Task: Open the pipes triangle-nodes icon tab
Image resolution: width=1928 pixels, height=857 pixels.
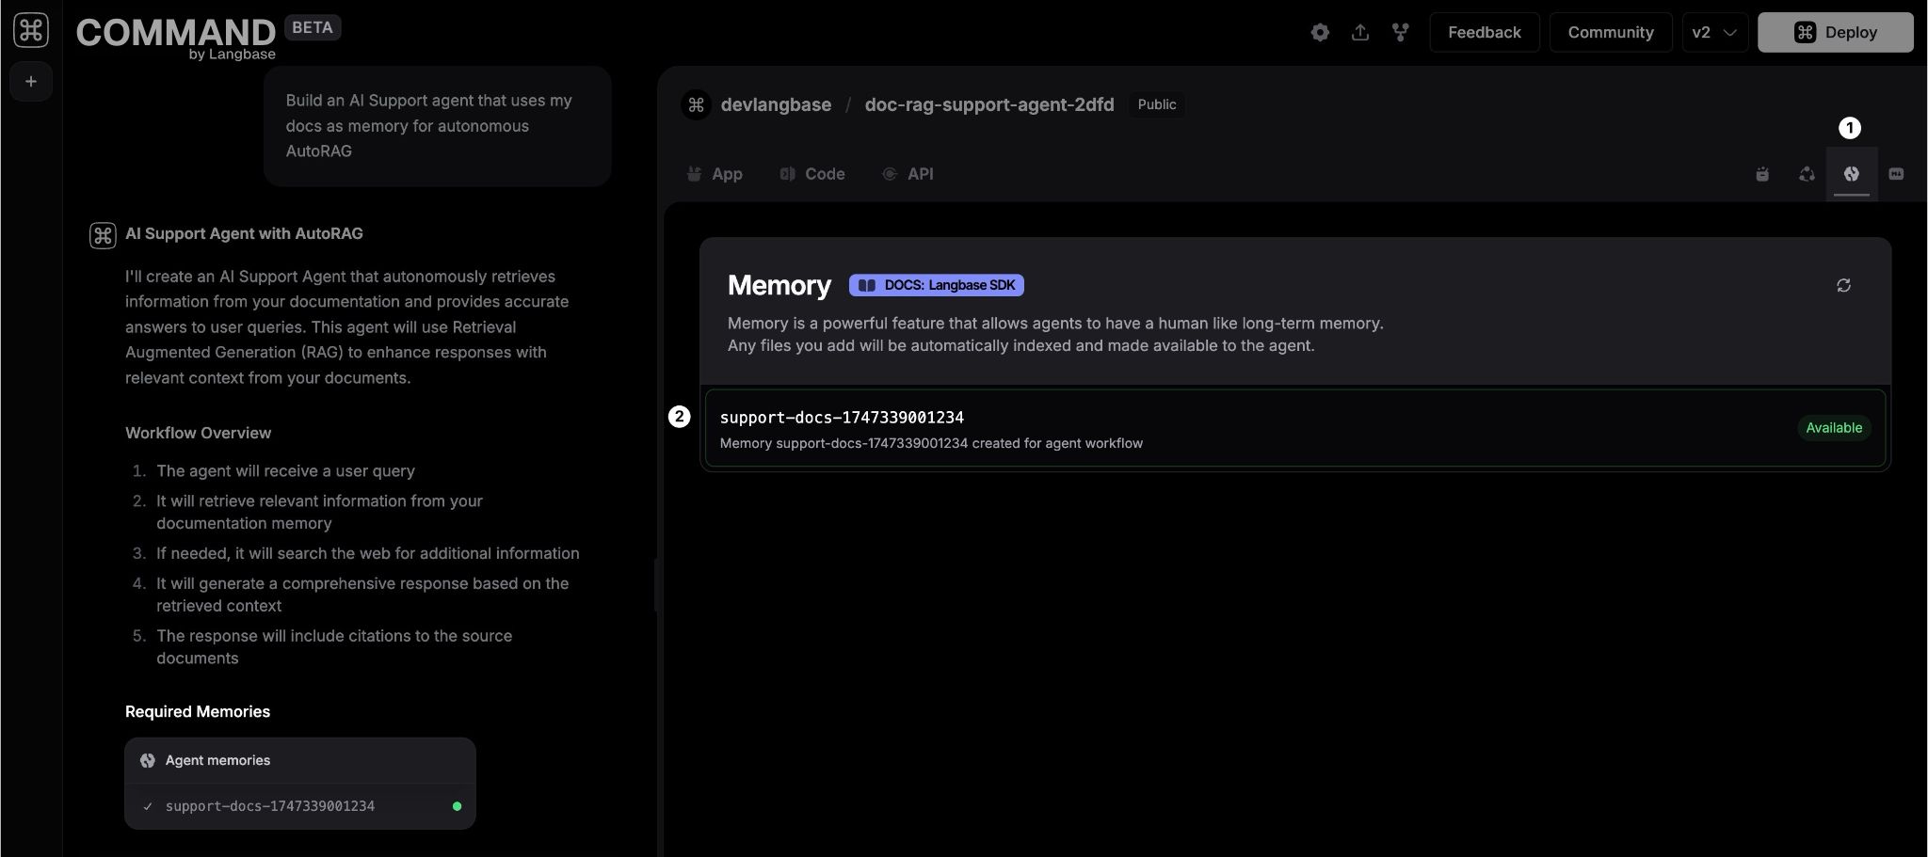Action: (1807, 174)
